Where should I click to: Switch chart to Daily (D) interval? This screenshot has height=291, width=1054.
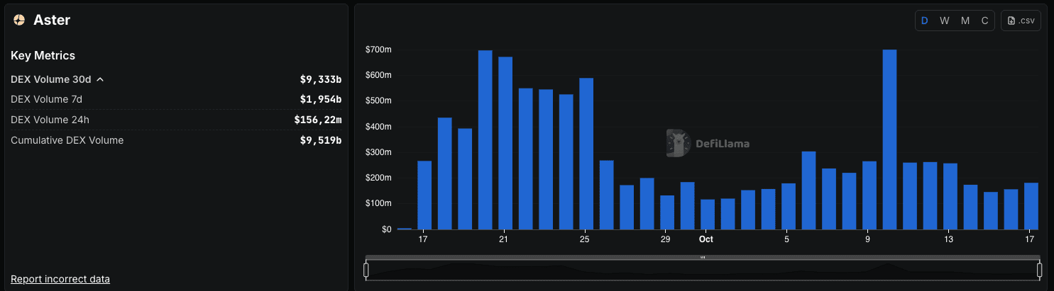pyautogui.click(x=925, y=21)
